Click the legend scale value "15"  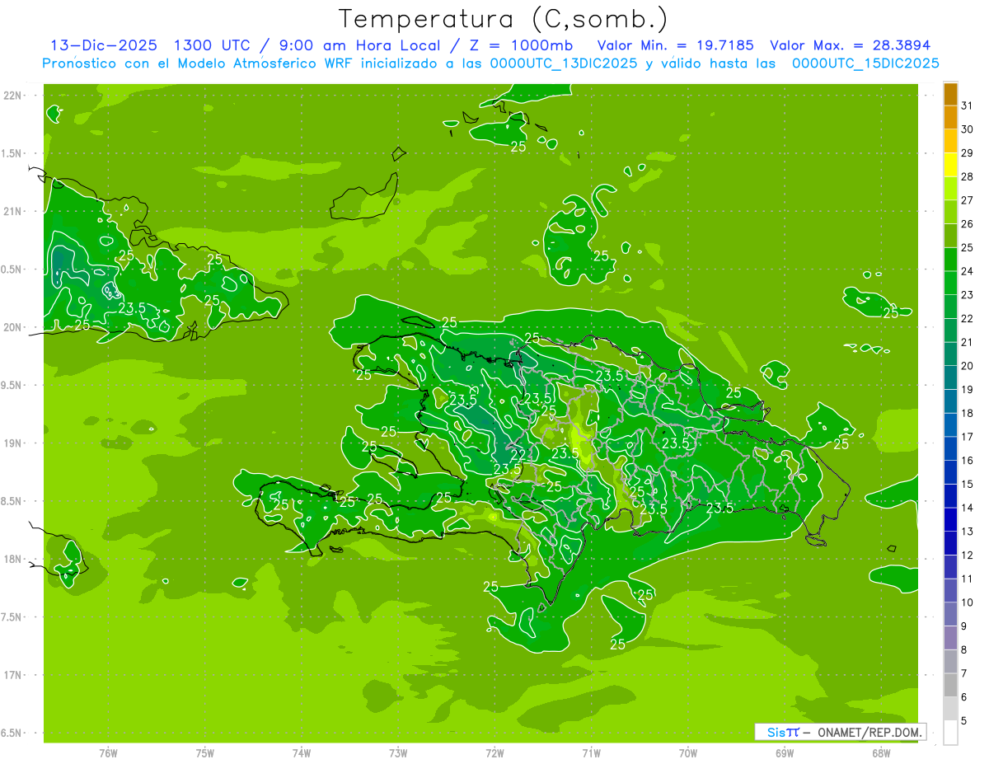tap(968, 484)
